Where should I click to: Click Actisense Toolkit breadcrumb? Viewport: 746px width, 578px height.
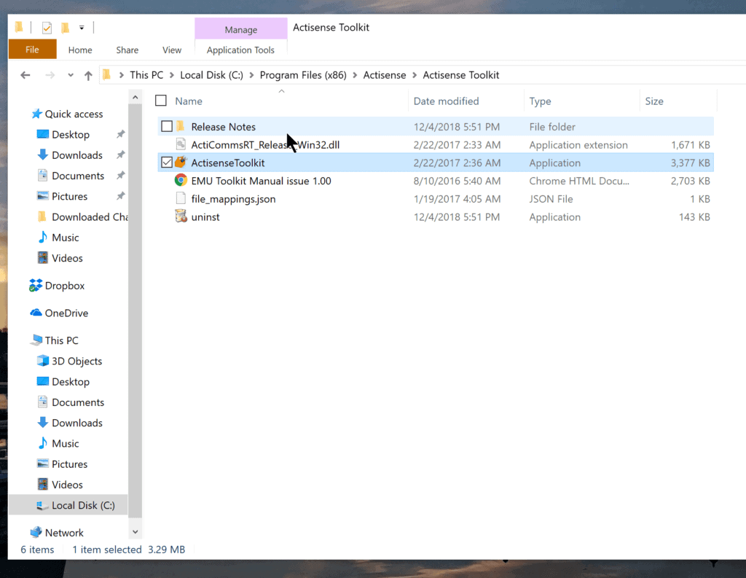point(461,75)
